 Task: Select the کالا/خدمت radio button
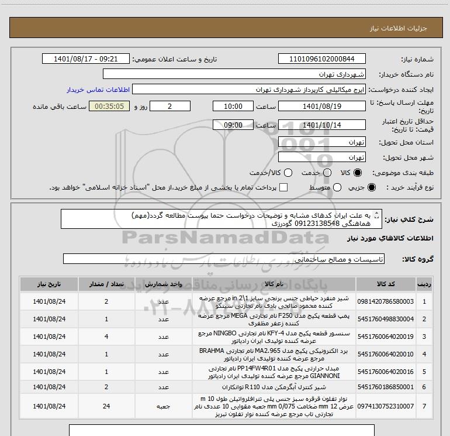click(288, 173)
